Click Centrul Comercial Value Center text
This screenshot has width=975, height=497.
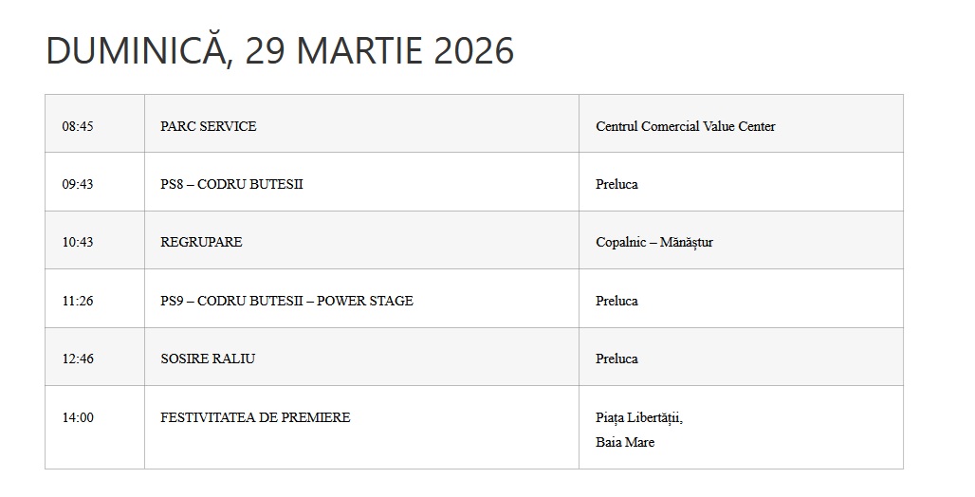(685, 126)
